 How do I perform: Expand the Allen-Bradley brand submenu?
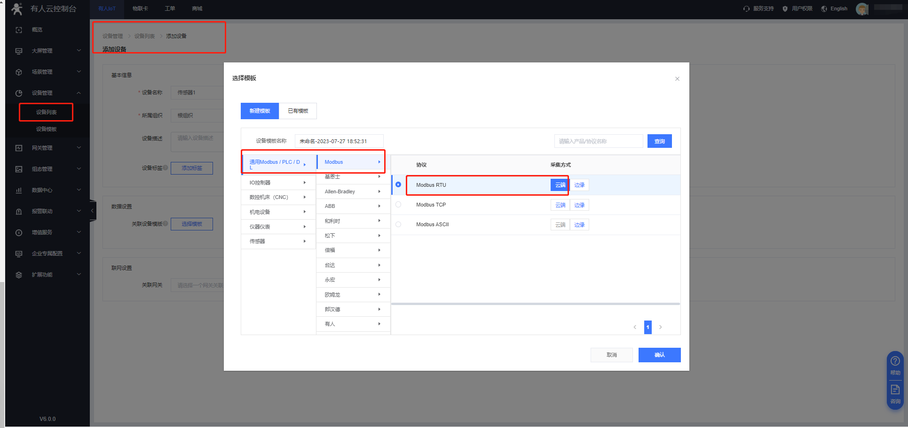click(x=353, y=191)
